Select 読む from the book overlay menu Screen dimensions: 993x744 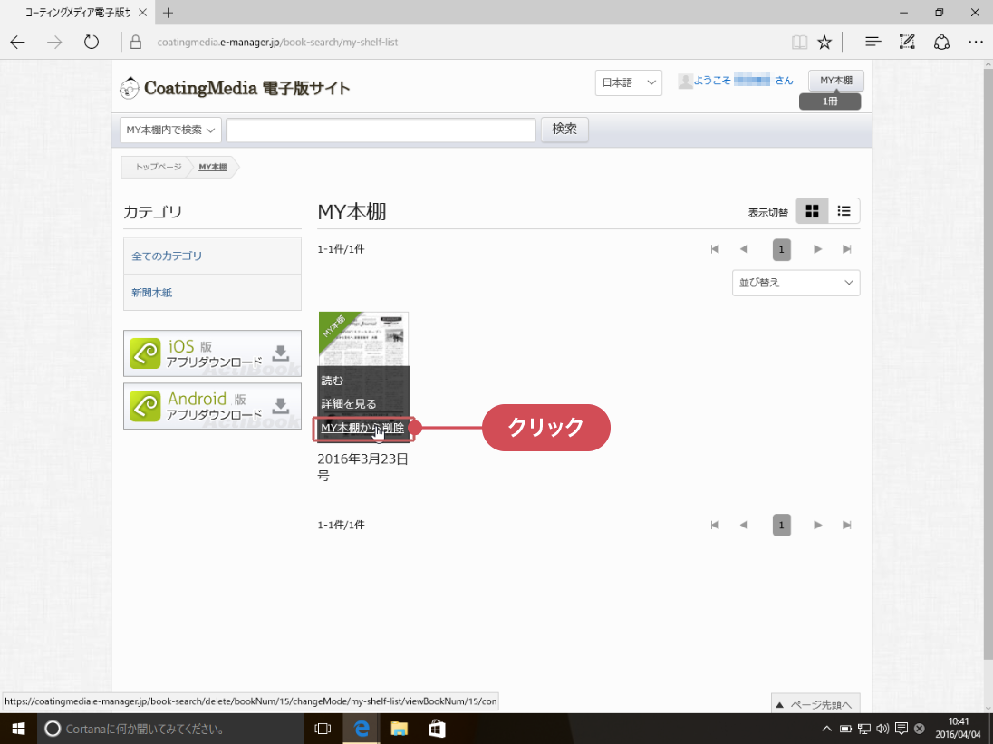pyautogui.click(x=333, y=381)
